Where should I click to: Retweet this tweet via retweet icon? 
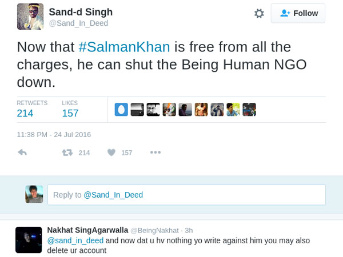click(x=67, y=152)
